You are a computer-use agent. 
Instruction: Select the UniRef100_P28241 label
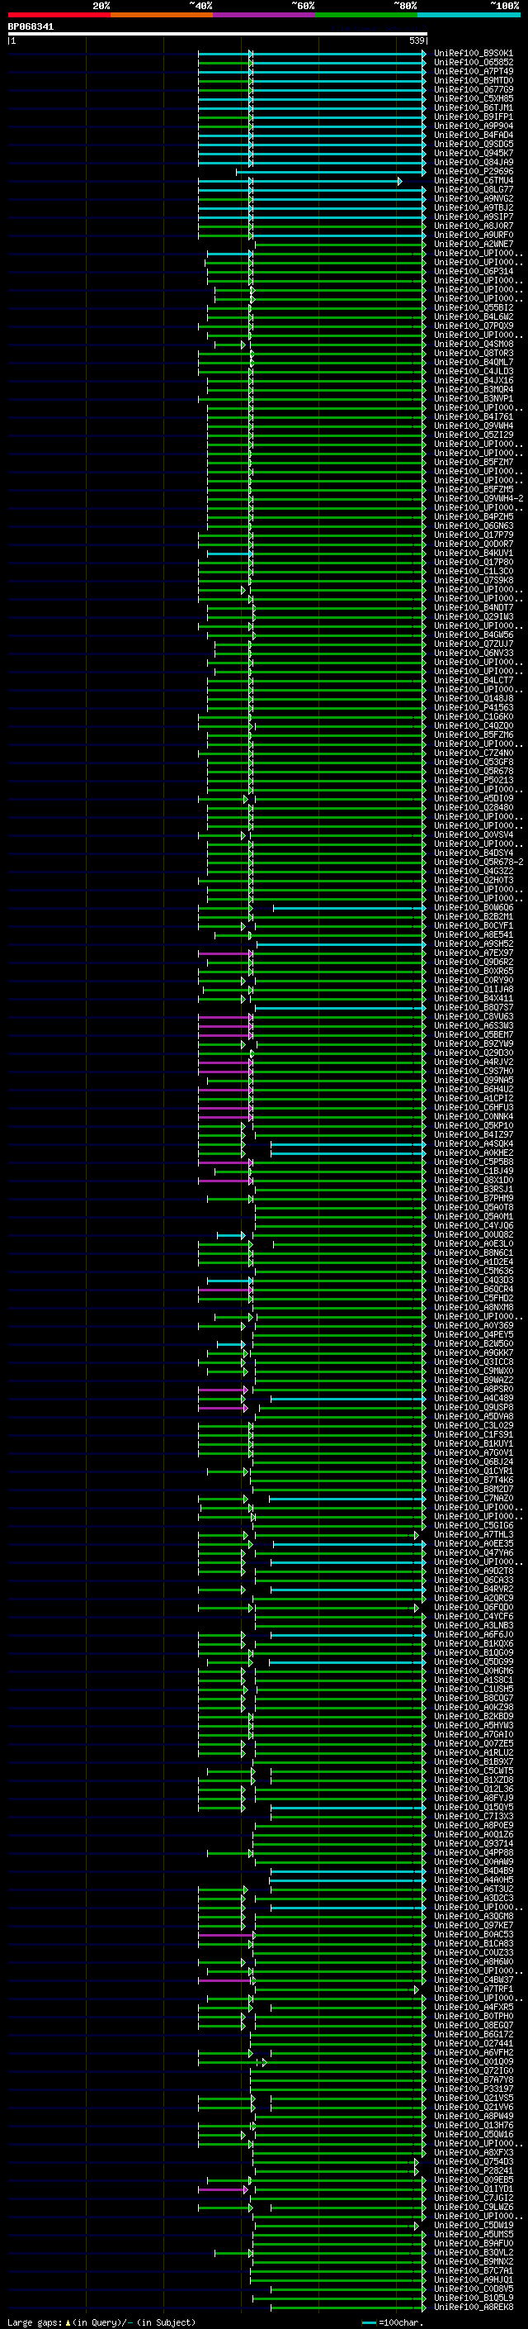click(473, 2170)
